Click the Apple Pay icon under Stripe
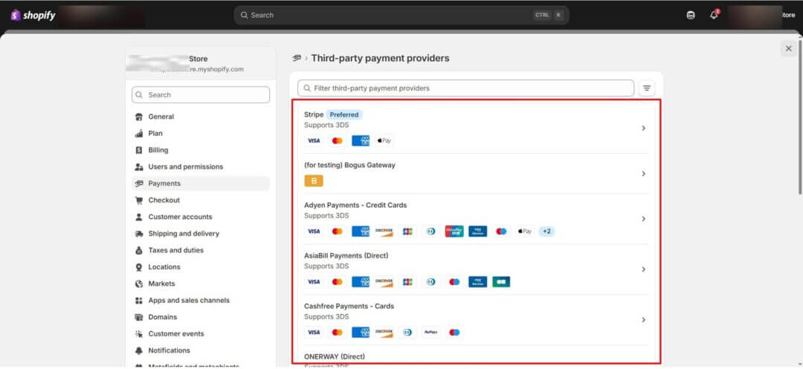The width and height of the screenshot is (803, 369). [x=384, y=140]
